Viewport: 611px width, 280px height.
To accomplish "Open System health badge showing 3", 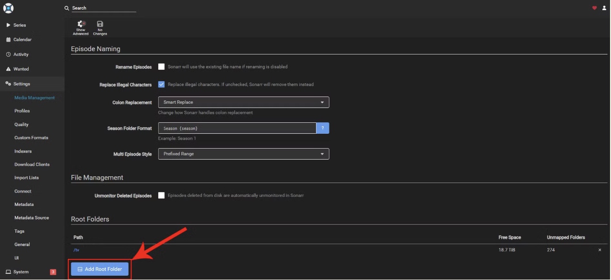I will coord(53,272).
